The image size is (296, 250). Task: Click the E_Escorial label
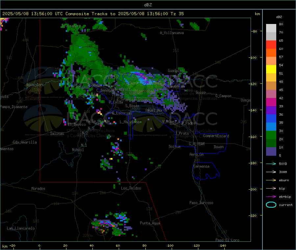click(122, 113)
